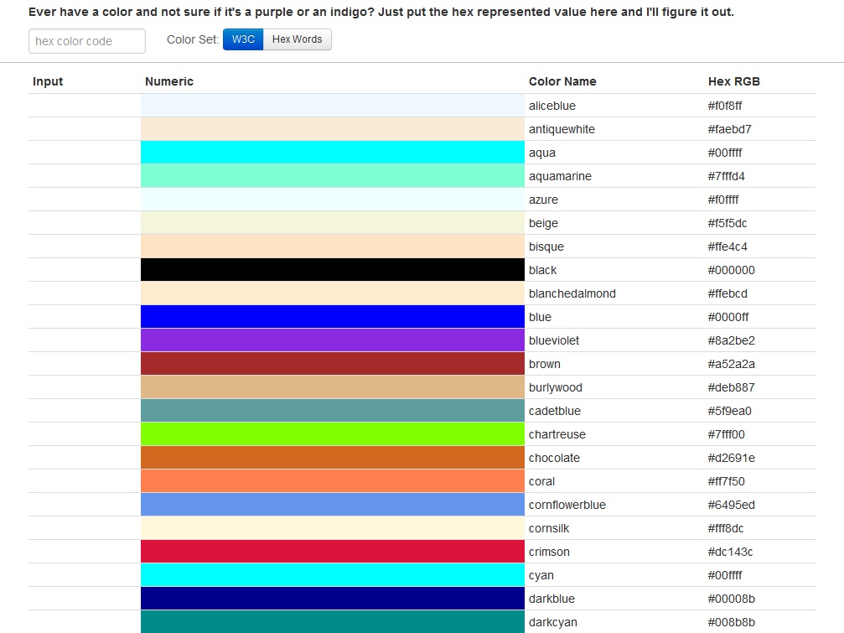Click the hex color code input box
The height and width of the screenshot is (633, 844).
point(86,41)
